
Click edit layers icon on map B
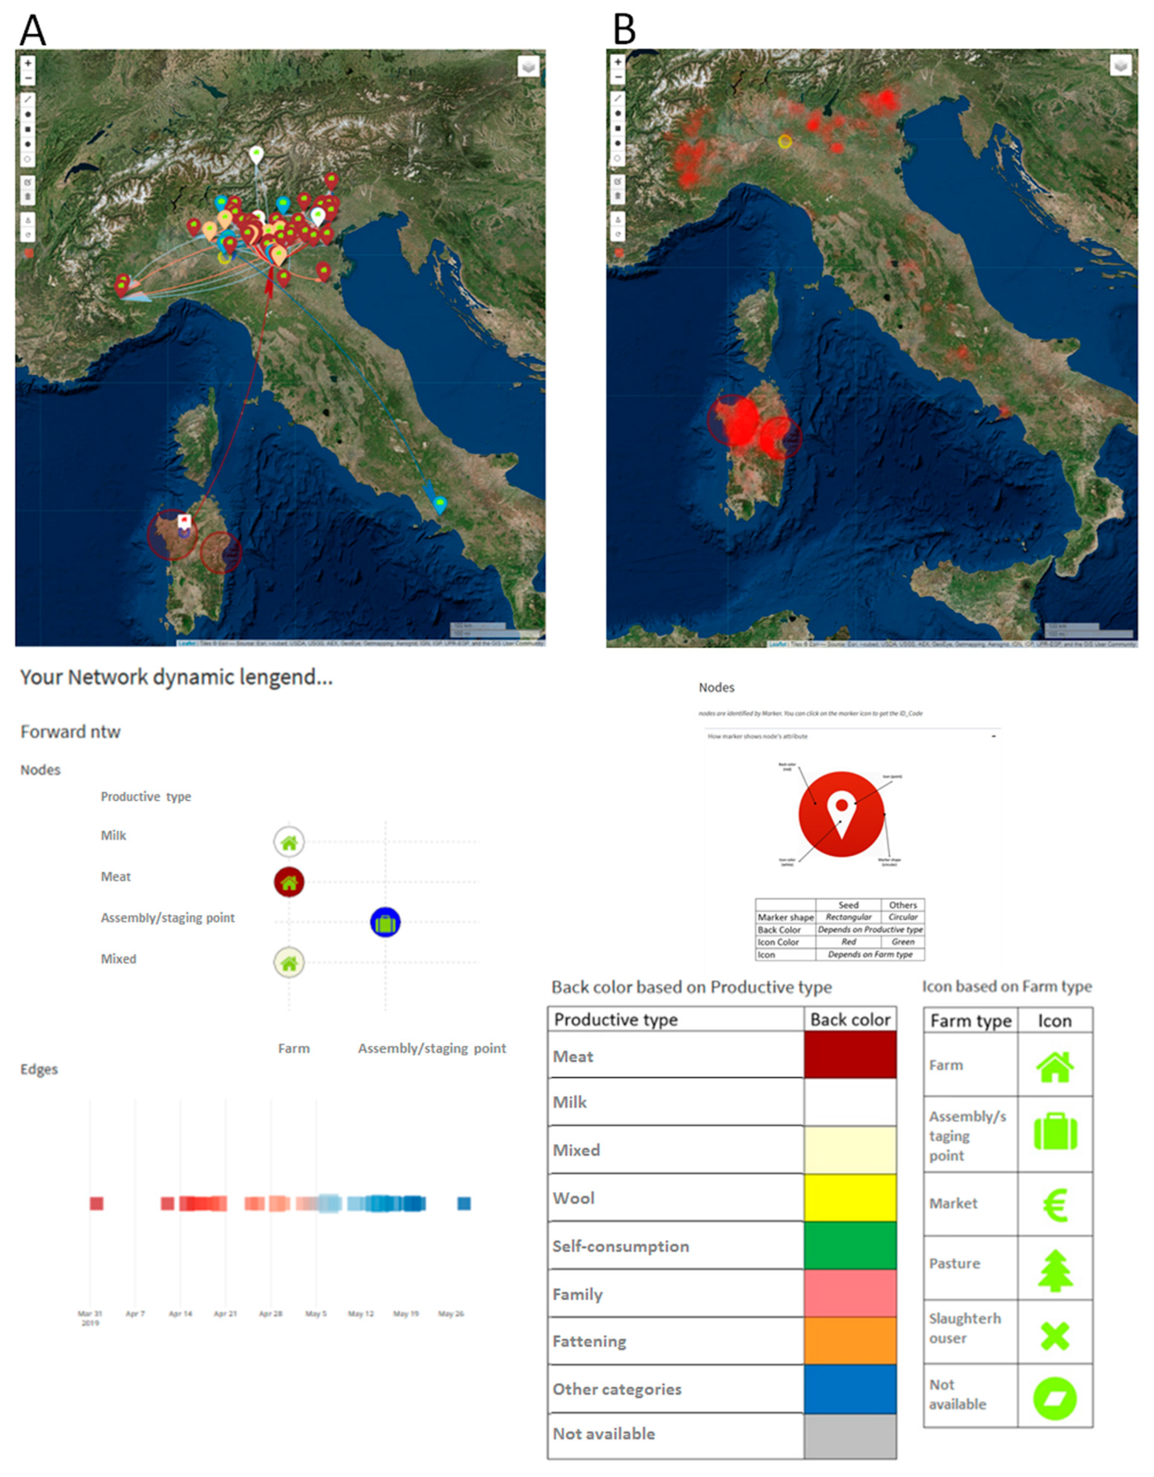coord(618,182)
